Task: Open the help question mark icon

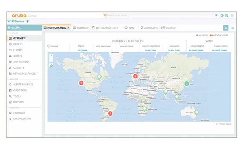Action: tap(222, 15)
